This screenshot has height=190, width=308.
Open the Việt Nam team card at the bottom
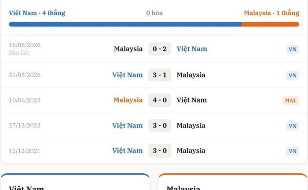75,182
